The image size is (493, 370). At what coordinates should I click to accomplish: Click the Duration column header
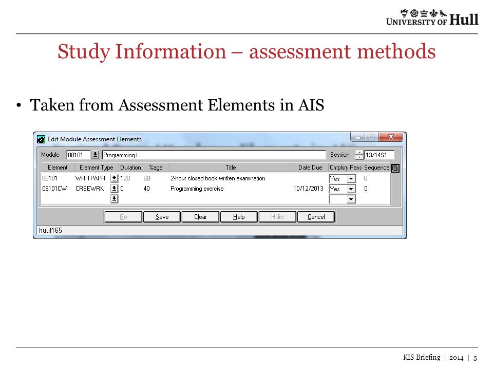[130, 168]
